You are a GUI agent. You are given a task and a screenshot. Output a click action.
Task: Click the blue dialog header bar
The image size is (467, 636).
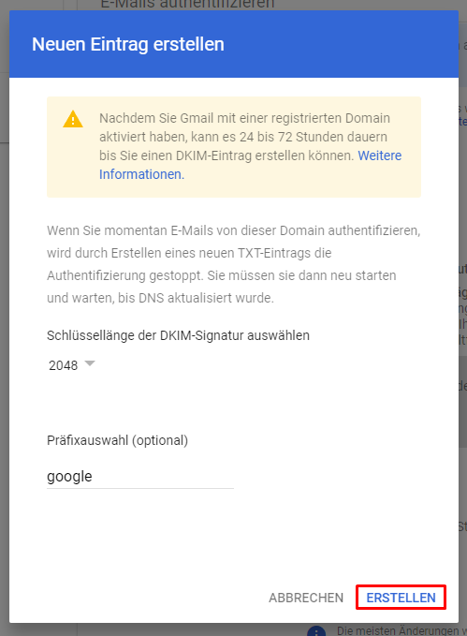pos(234,44)
